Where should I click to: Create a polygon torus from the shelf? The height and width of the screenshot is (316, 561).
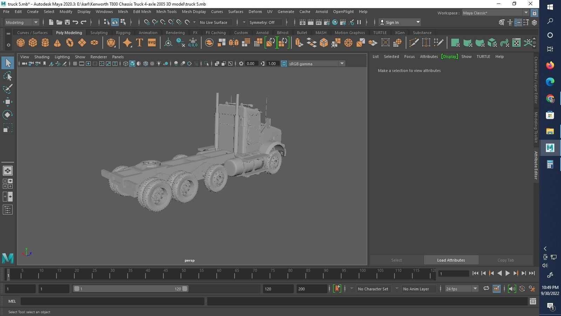(x=70, y=43)
